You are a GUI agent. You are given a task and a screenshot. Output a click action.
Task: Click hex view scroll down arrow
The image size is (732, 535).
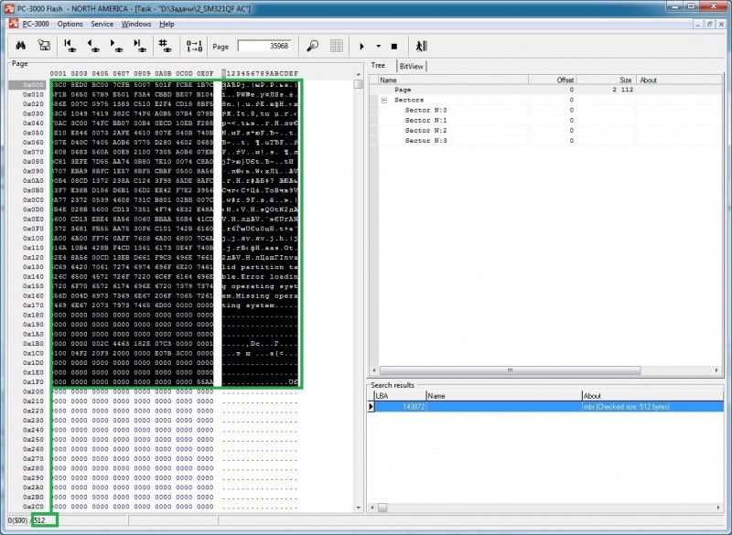click(x=358, y=508)
